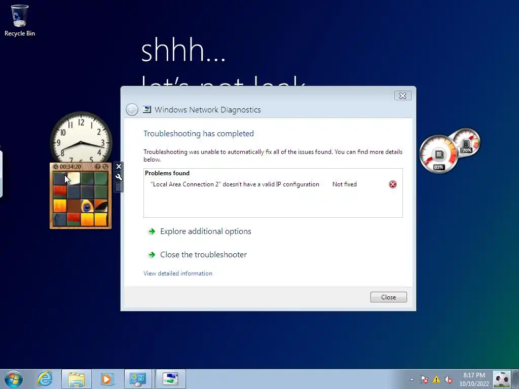Click the Windows Network Diagnostics title icon
Screen dimensions: 519x389
point(146,109)
